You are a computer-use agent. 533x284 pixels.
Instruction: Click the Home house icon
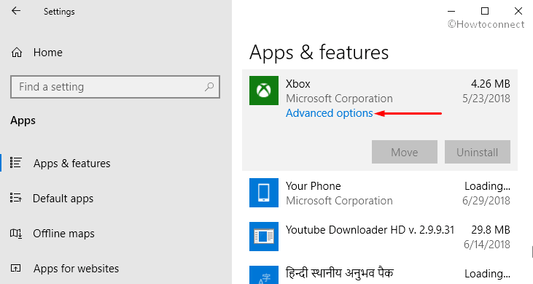(17, 53)
